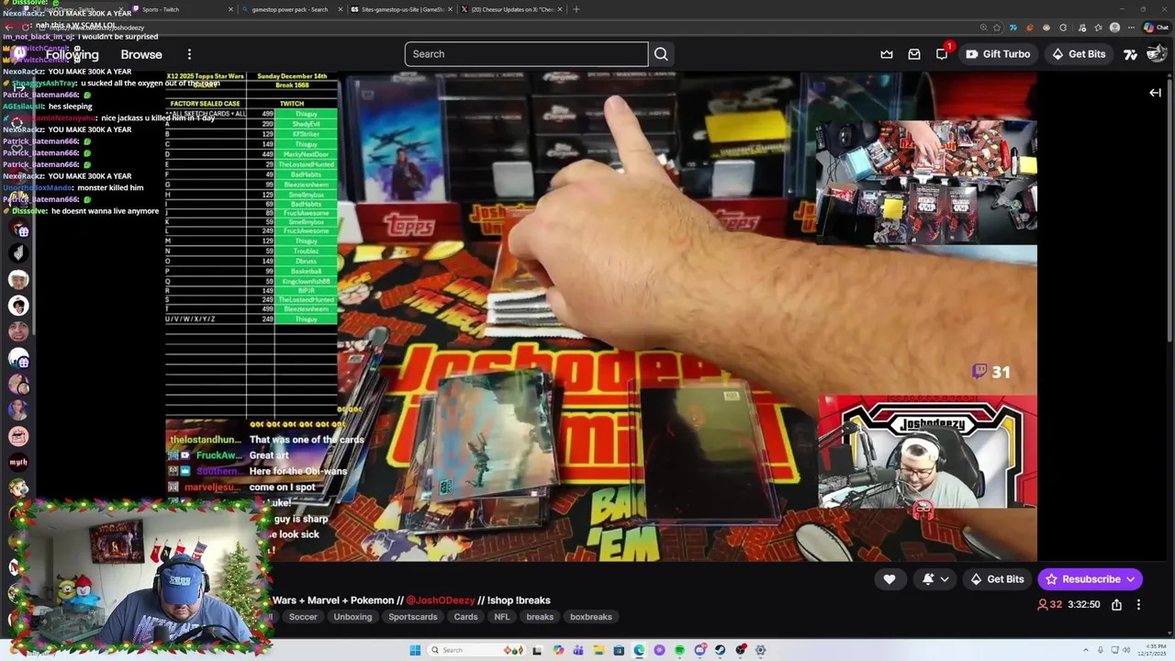
Task: Click the magnifier search button
Action: [661, 54]
